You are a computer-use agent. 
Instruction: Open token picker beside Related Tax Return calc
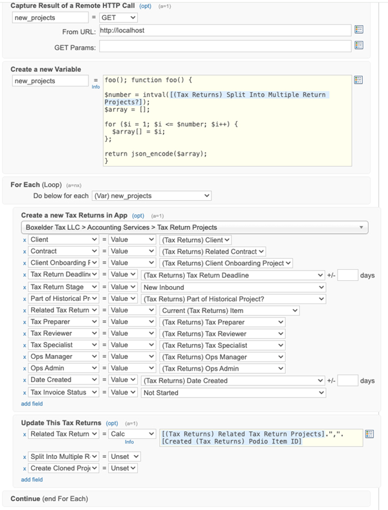click(369, 434)
